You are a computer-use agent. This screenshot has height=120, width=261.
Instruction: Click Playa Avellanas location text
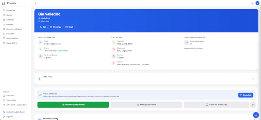tap(133, 64)
